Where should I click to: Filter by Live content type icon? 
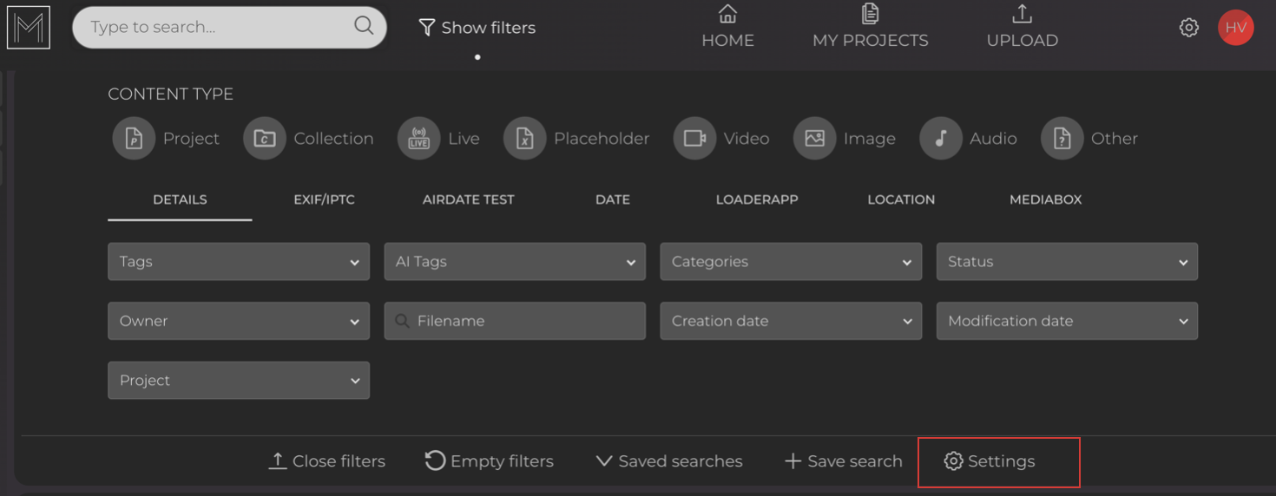point(418,139)
